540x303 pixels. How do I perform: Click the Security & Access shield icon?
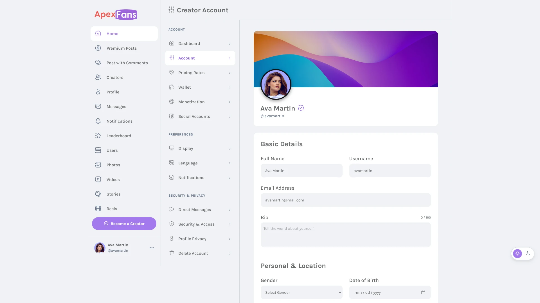point(172,224)
